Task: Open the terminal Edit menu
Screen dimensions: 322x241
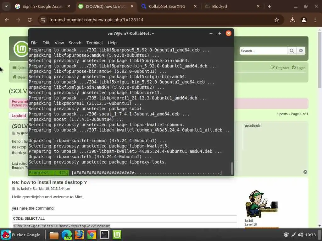Action: pyautogui.click(x=46, y=43)
